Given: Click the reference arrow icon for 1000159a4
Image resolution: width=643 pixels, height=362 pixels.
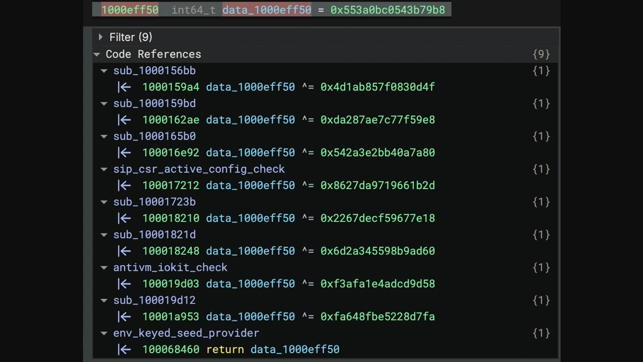Looking at the screenshot, I should point(124,87).
